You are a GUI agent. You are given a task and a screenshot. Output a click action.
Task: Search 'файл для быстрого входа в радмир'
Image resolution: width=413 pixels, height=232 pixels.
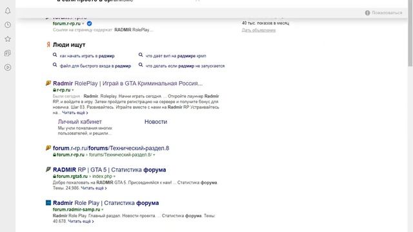pos(96,66)
